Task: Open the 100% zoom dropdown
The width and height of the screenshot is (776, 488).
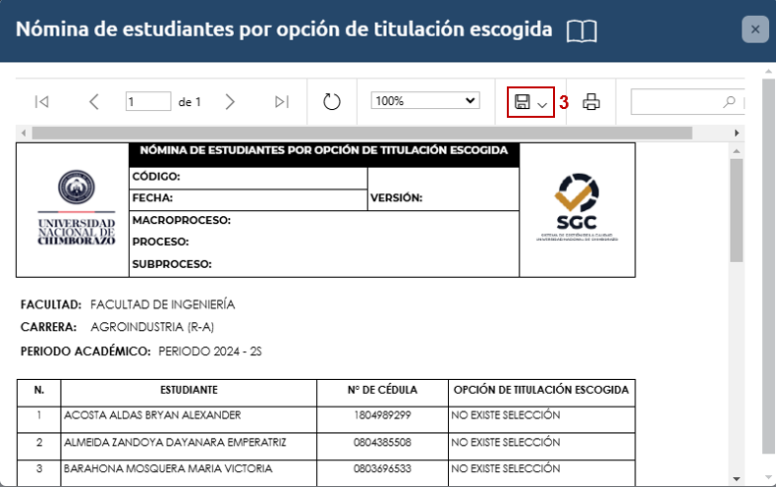Action: pos(424,100)
